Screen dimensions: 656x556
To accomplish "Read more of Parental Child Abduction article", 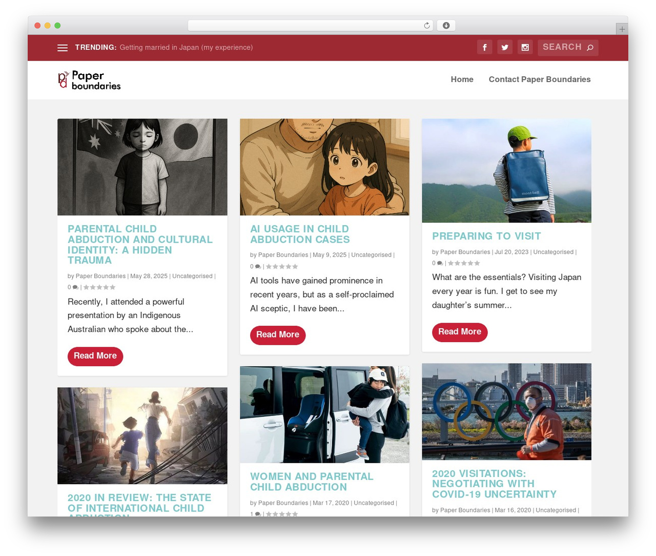I will coord(95,356).
